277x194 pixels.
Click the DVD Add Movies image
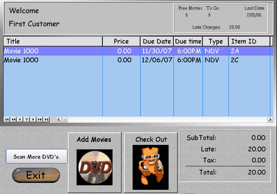(x=94, y=167)
